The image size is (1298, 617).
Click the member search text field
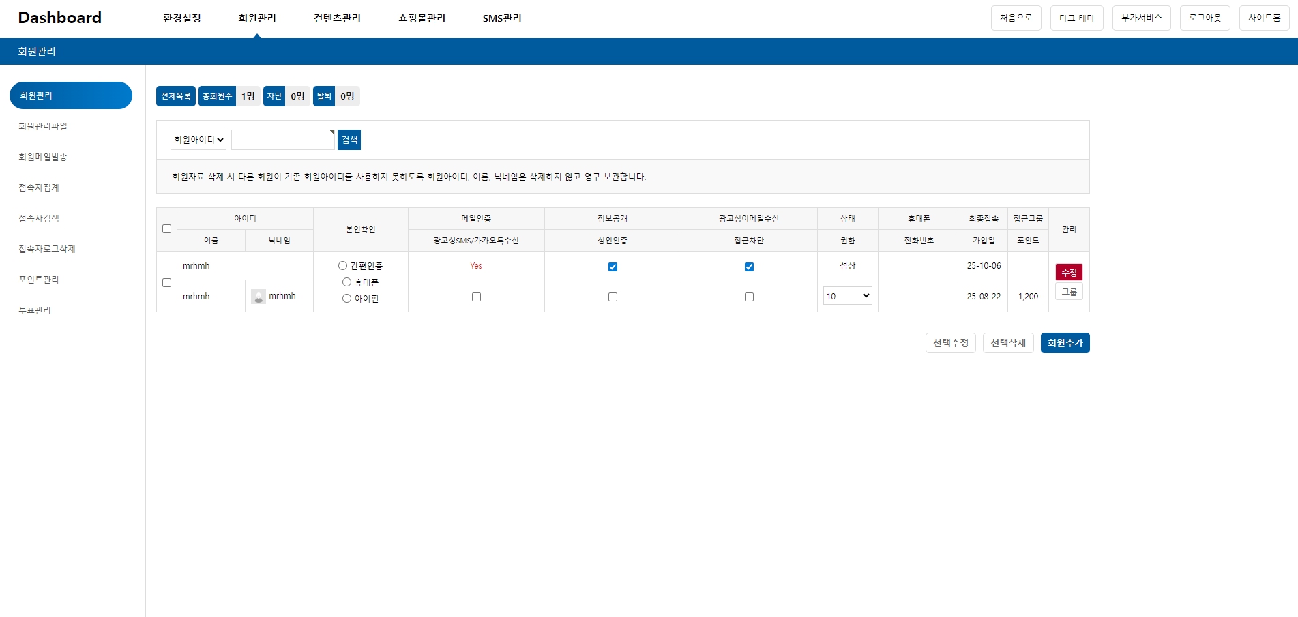282,140
